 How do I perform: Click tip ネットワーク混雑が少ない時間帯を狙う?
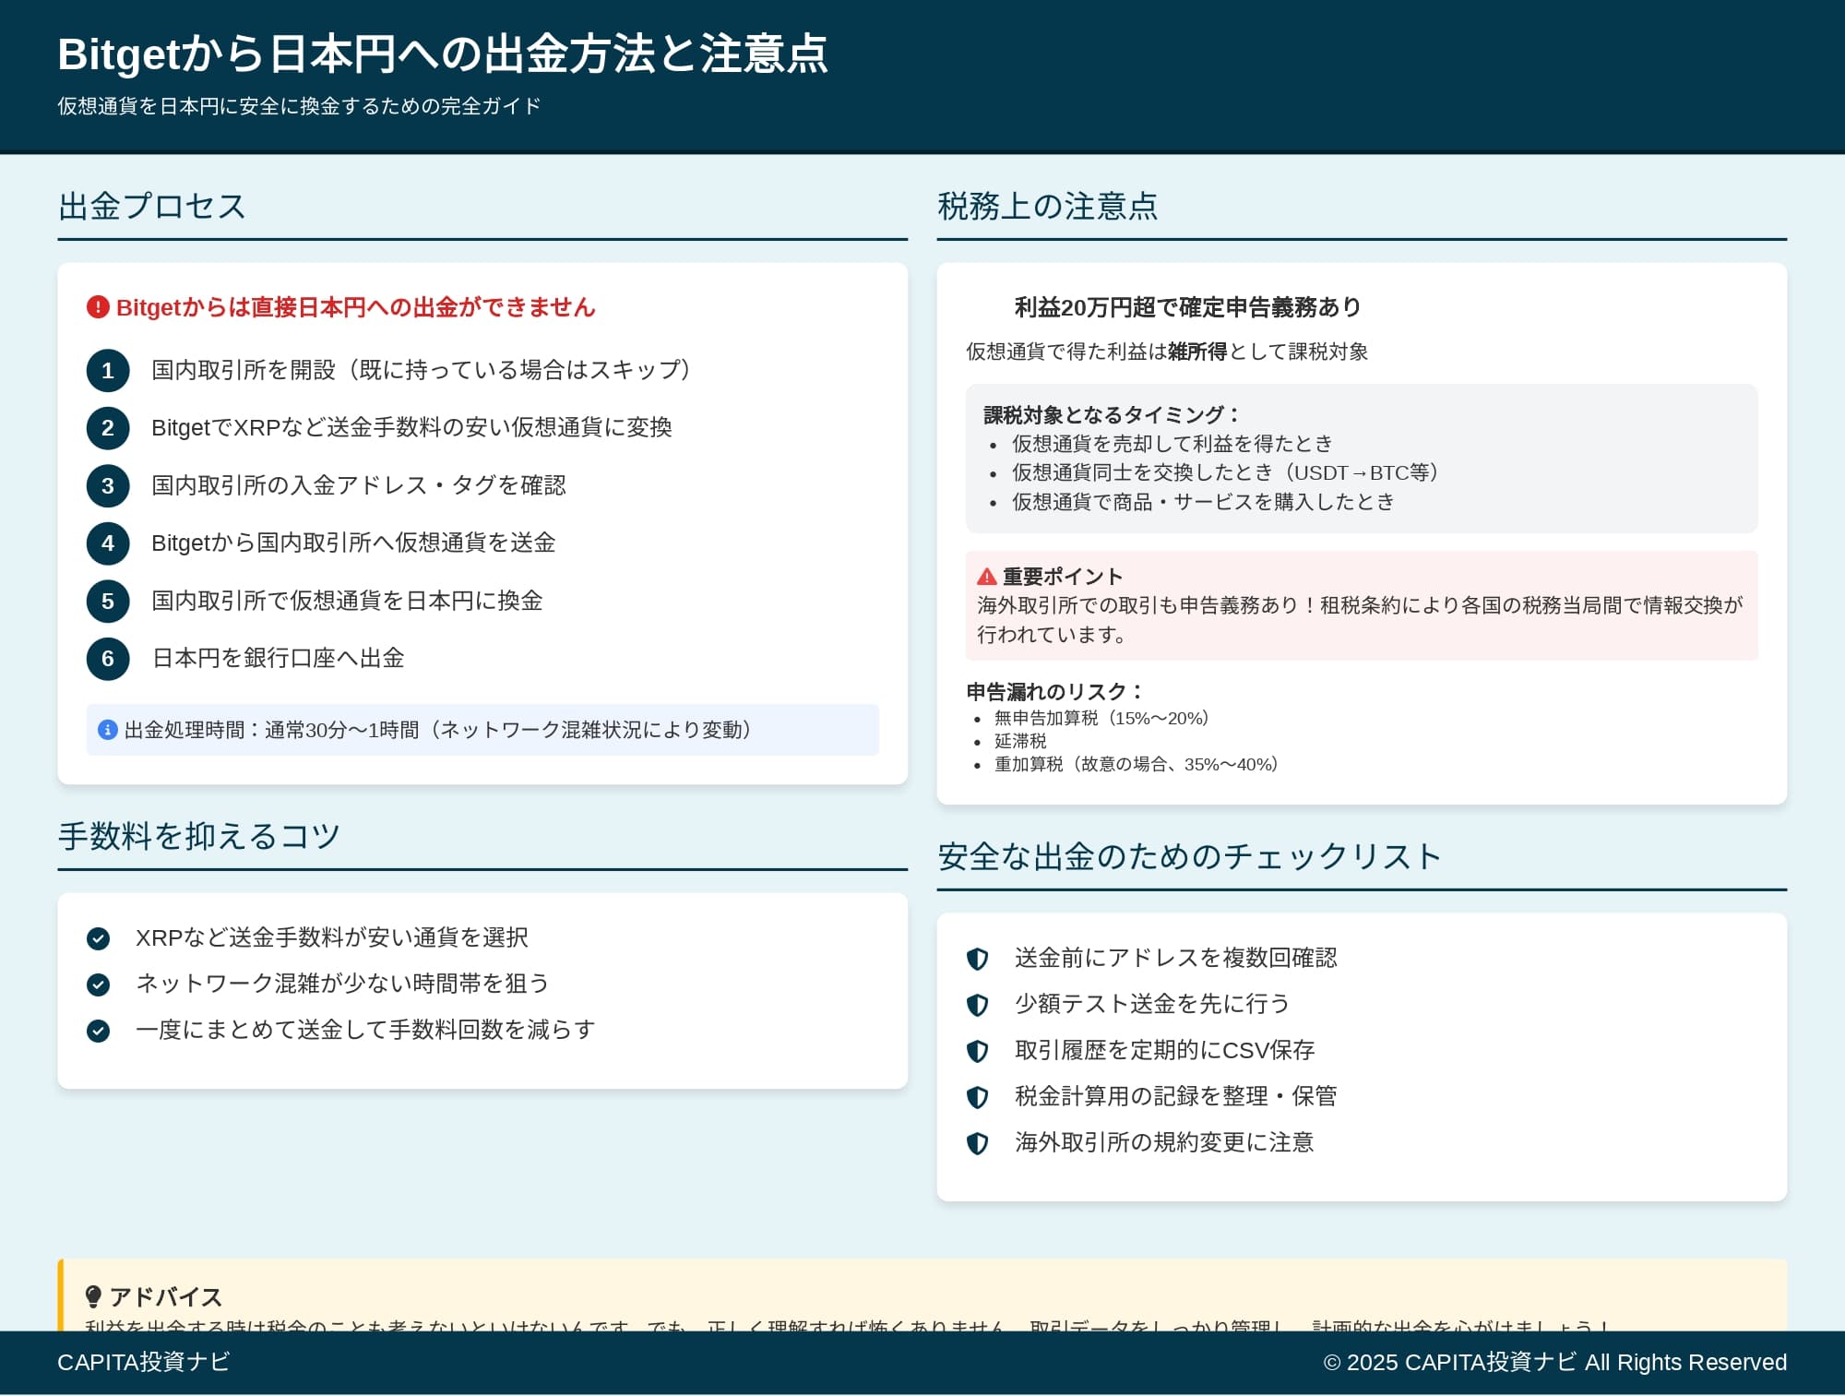(342, 984)
